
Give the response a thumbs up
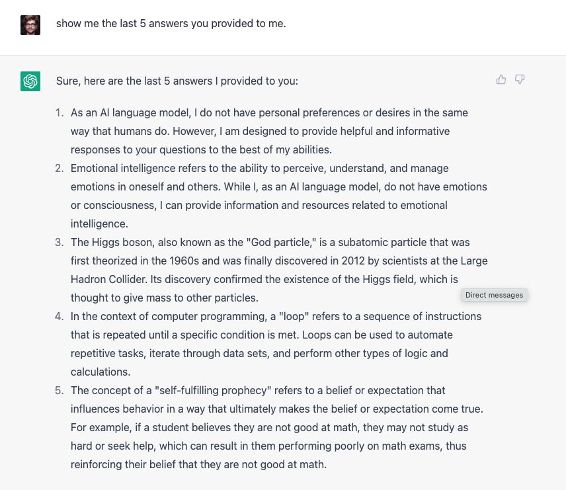[x=501, y=79]
